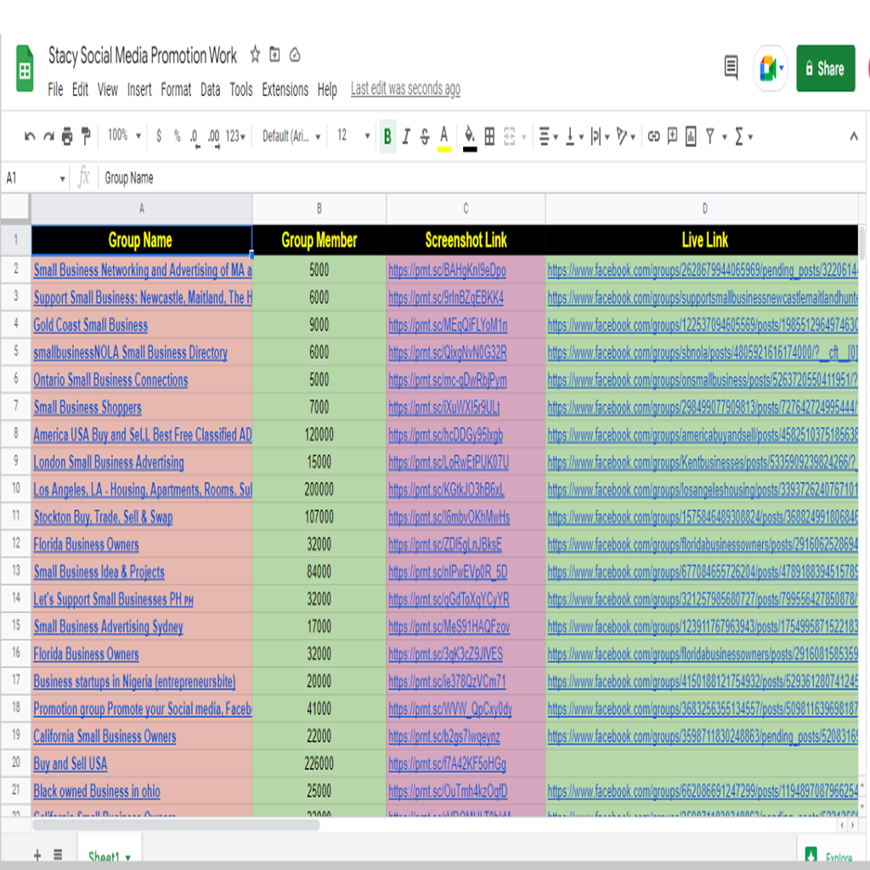
Task: Click the Move to folder icon
Action: (x=274, y=54)
